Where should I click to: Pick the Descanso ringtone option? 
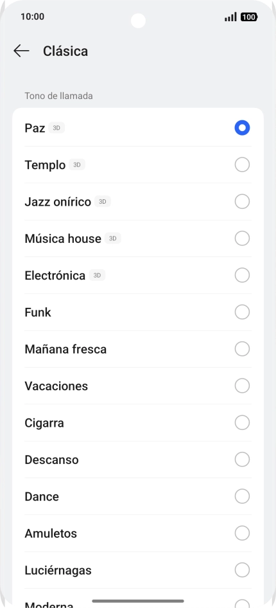point(138,460)
